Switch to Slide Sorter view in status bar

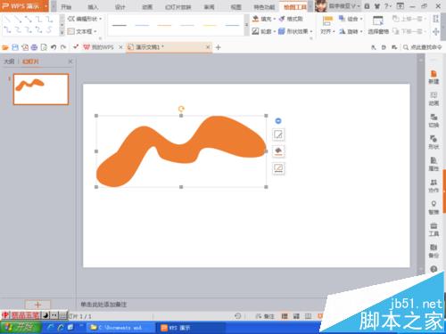coord(296,316)
